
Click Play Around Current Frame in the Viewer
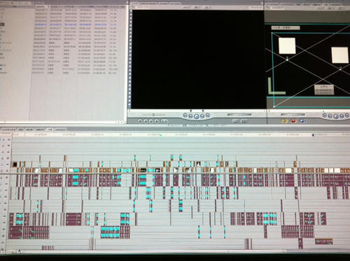coord(202,116)
